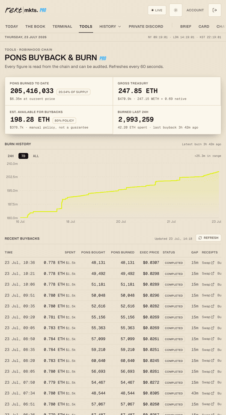This screenshot has width=226, height=415.
Task: Click the 2,993,259 burned last 24H value
Action: (136, 120)
